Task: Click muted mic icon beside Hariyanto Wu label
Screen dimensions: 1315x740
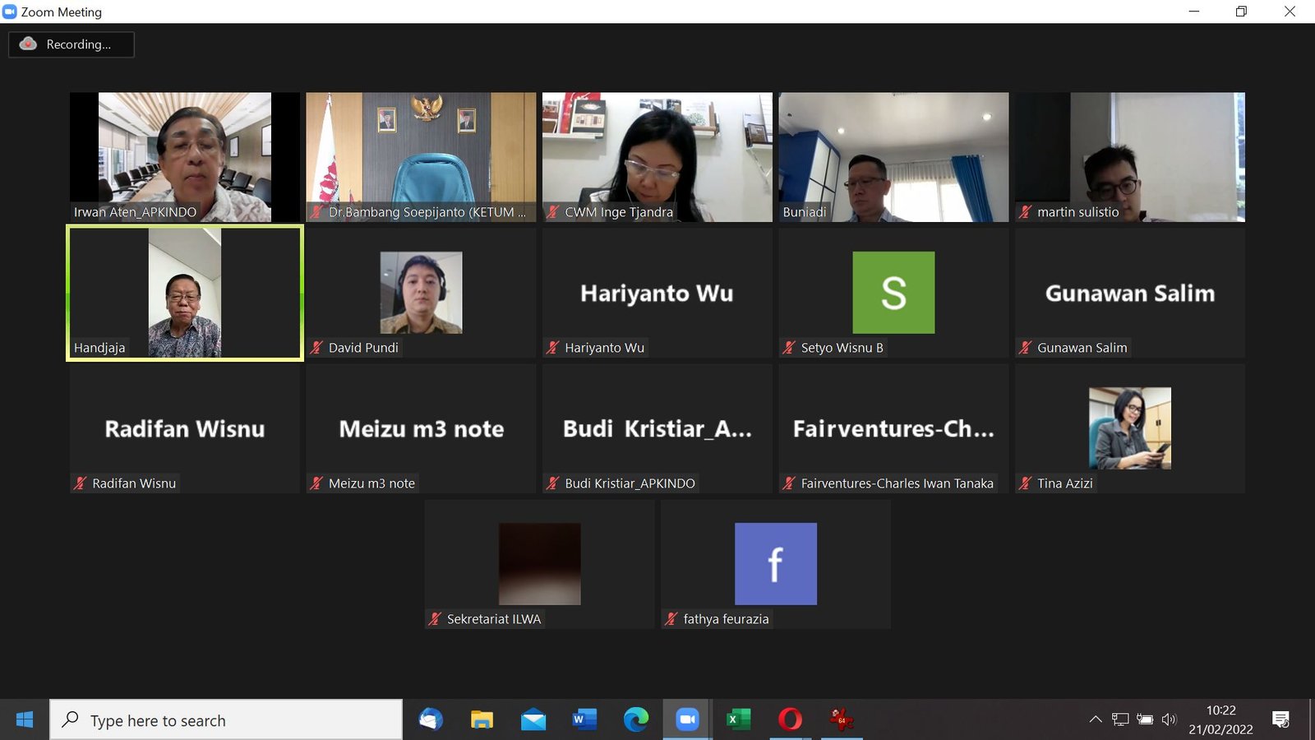Action: [x=552, y=348]
